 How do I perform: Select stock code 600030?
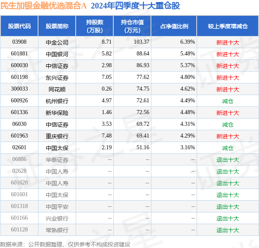click(19, 66)
